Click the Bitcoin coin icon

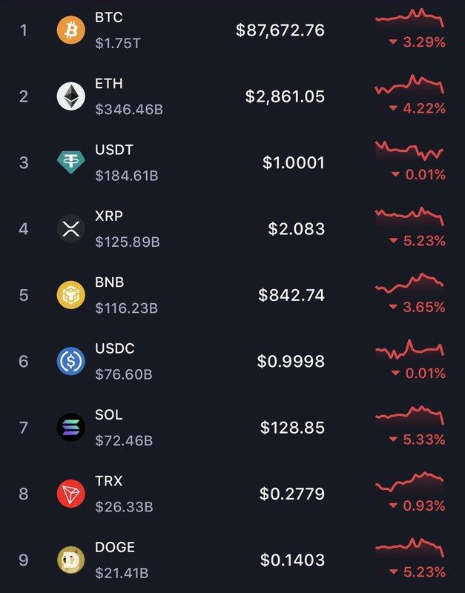(71, 30)
